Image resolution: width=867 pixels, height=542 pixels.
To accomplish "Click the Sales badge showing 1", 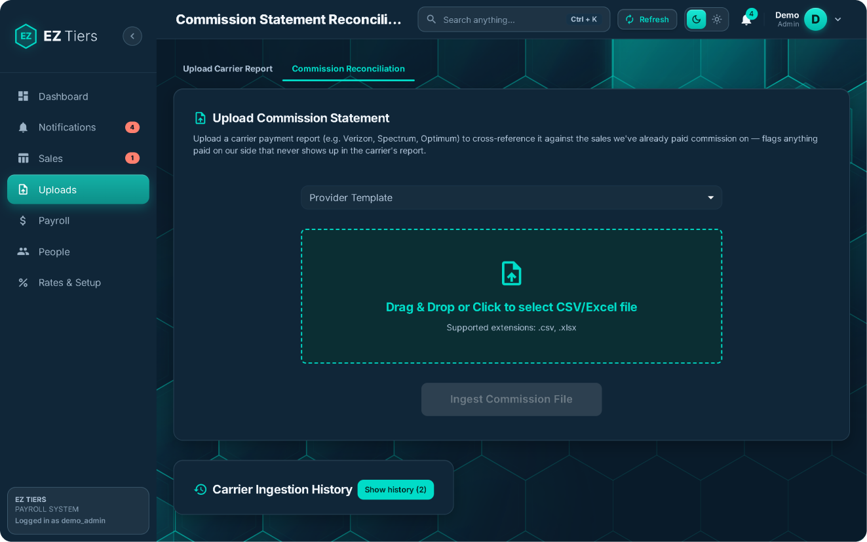I will 132,158.
